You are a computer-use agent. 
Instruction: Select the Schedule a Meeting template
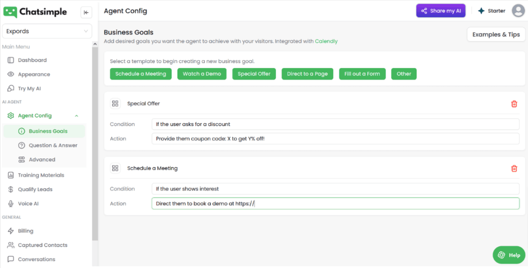click(141, 74)
